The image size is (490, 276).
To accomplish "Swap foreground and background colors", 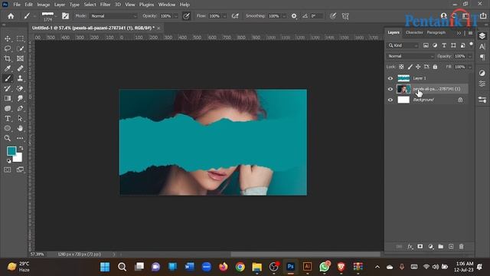I will (x=21, y=148).
